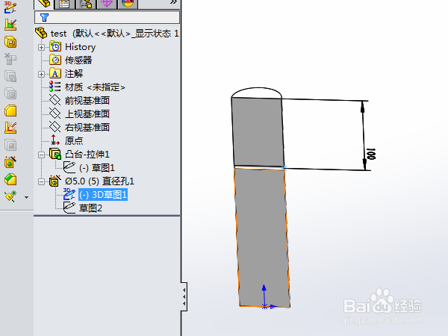
Task: Select the Ø5.0 (5) 直径孔1 hole feature
Action: [x=99, y=181]
